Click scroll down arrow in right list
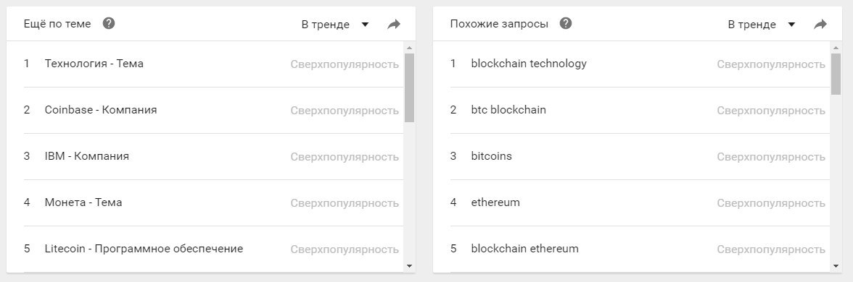 pos(836,266)
